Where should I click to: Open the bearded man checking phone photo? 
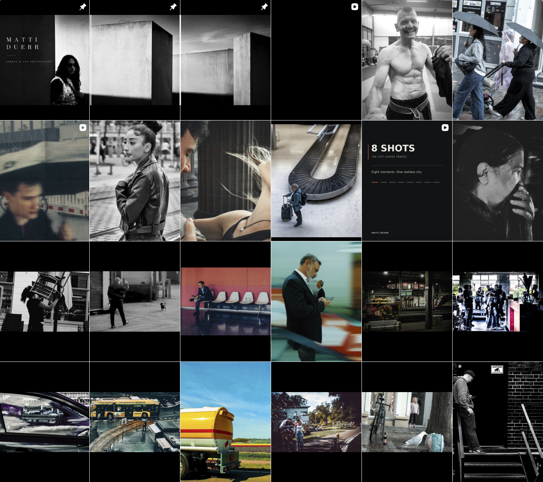click(x=316, y=301)
